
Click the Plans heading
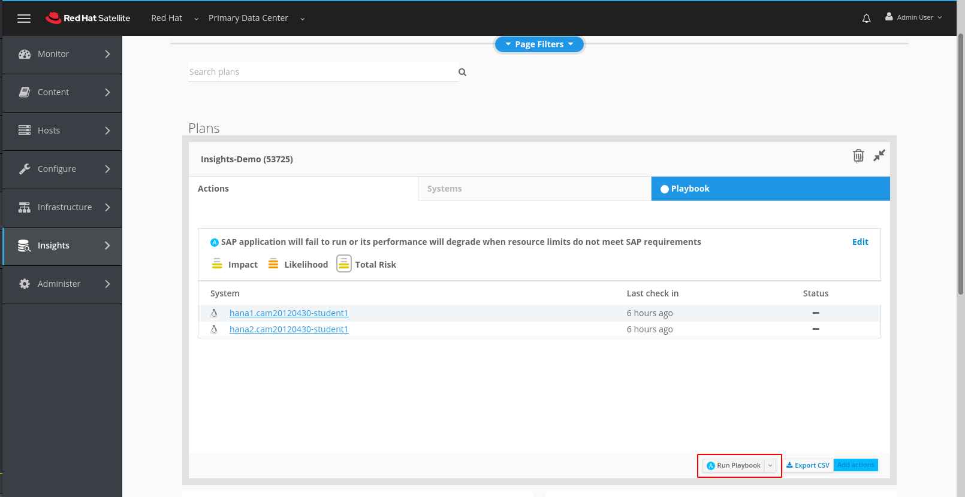[204, 128]
